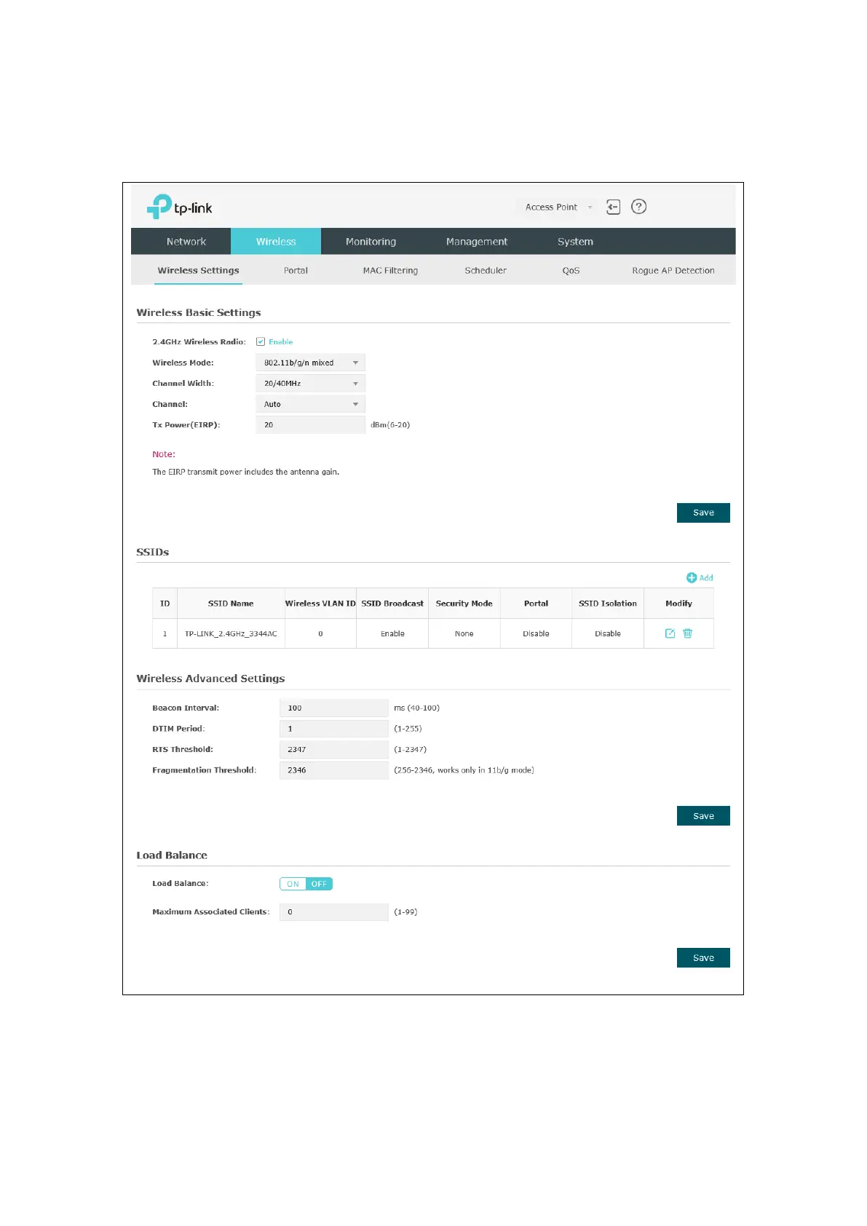This screenshot has height=1226, width=867.
Task: Open the MAC Filtering sub-tab
Action: (390, 270)
